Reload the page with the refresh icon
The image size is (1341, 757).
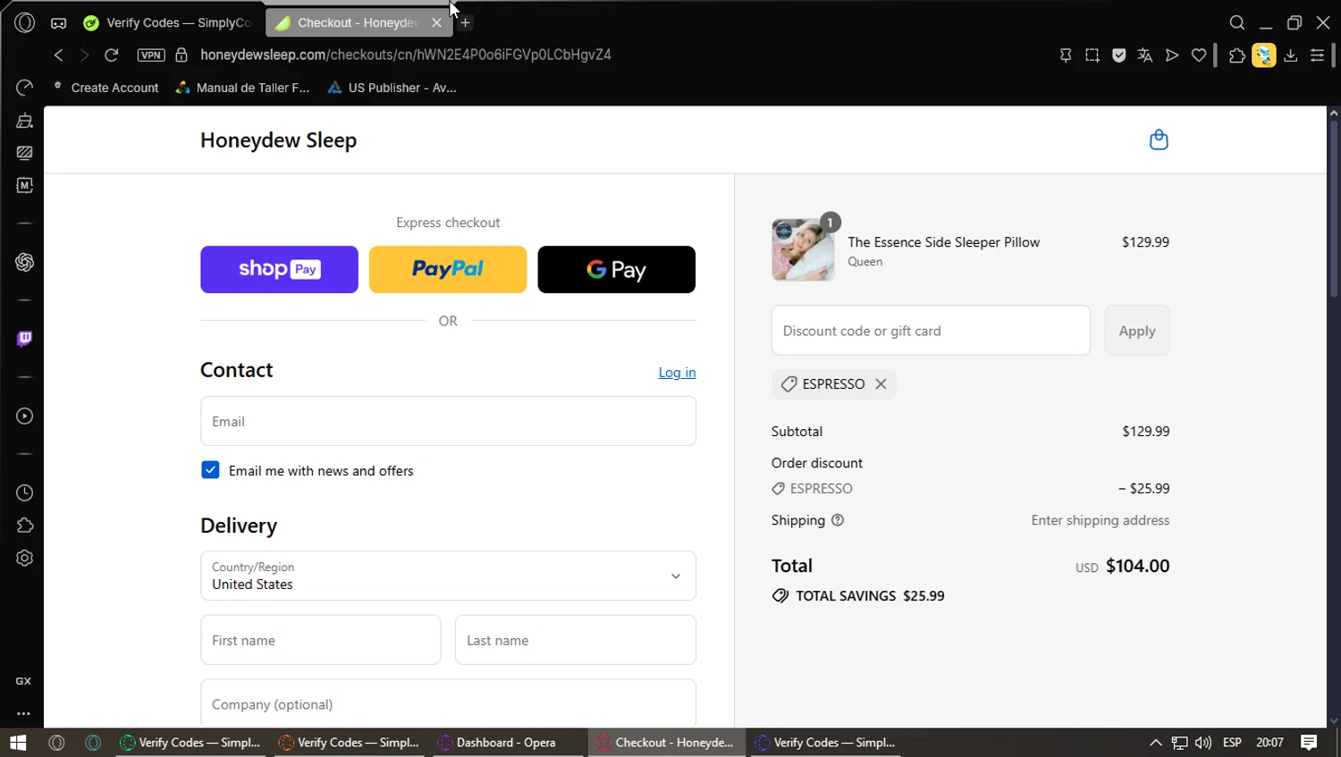coord(112,55)
